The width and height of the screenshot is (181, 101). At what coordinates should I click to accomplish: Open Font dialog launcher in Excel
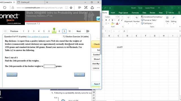click(123, 27)
